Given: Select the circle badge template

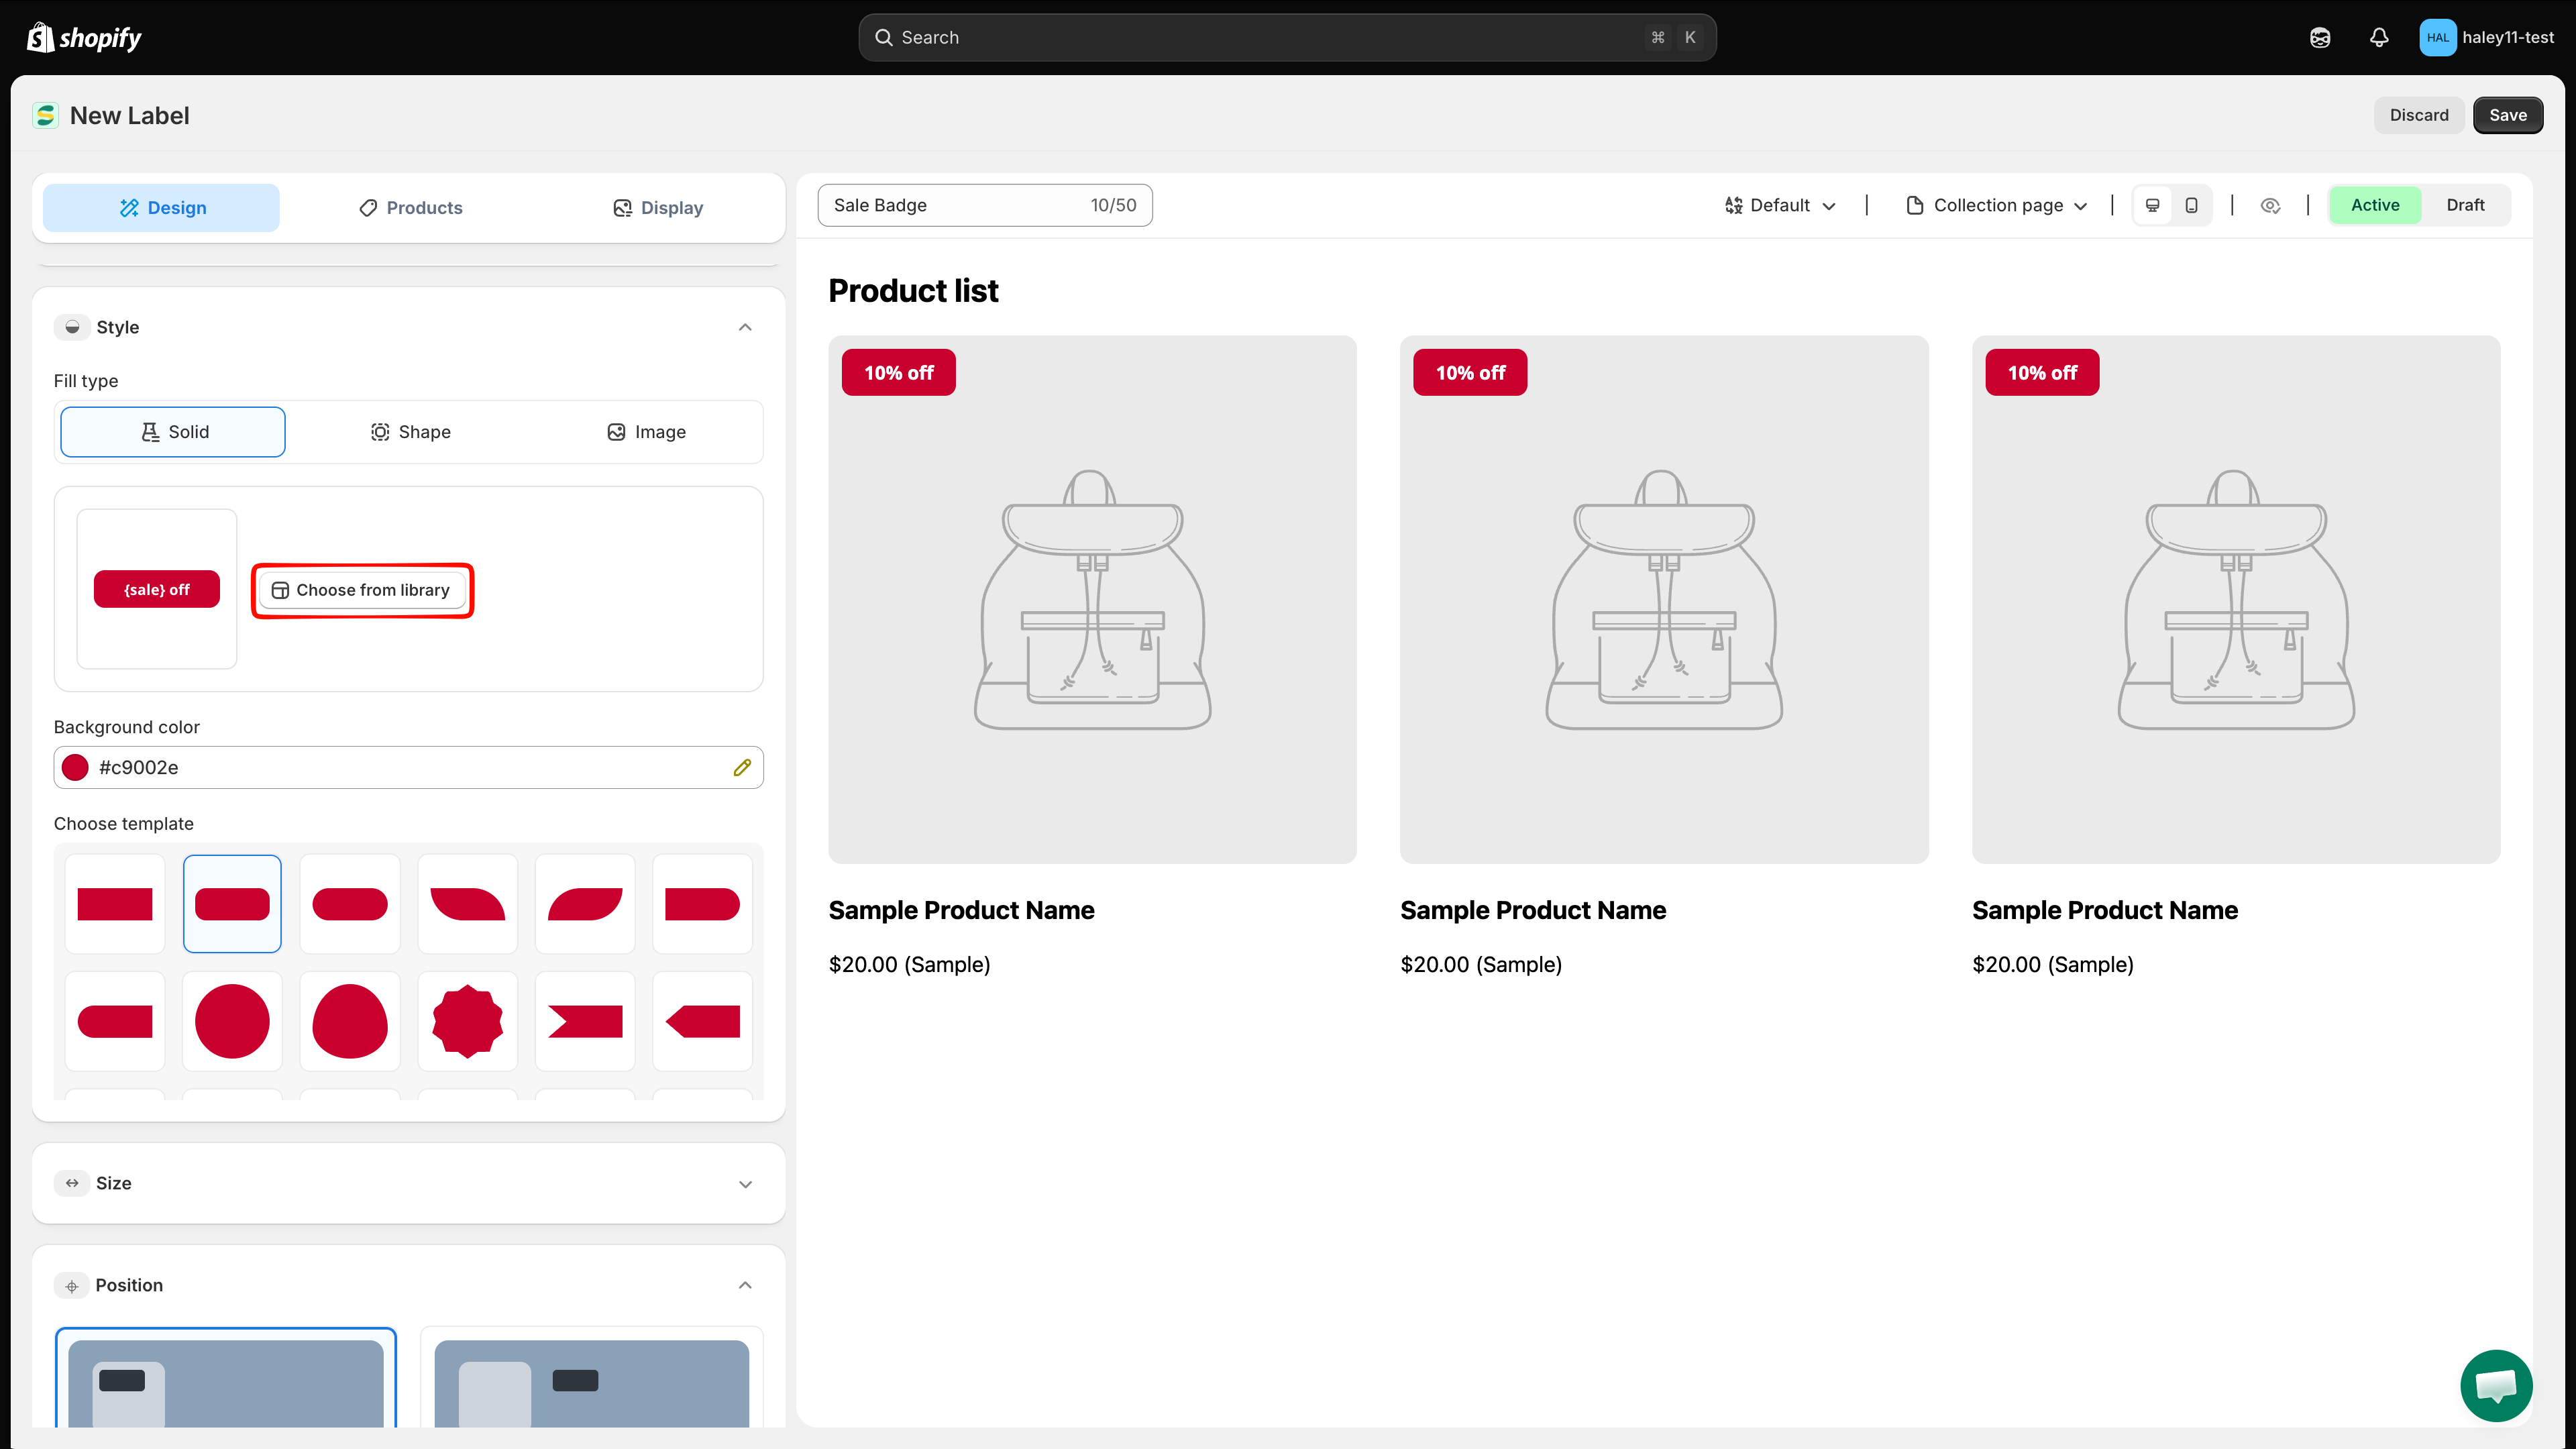Looking at the screenshot, I should click(x=232, y=1020).
